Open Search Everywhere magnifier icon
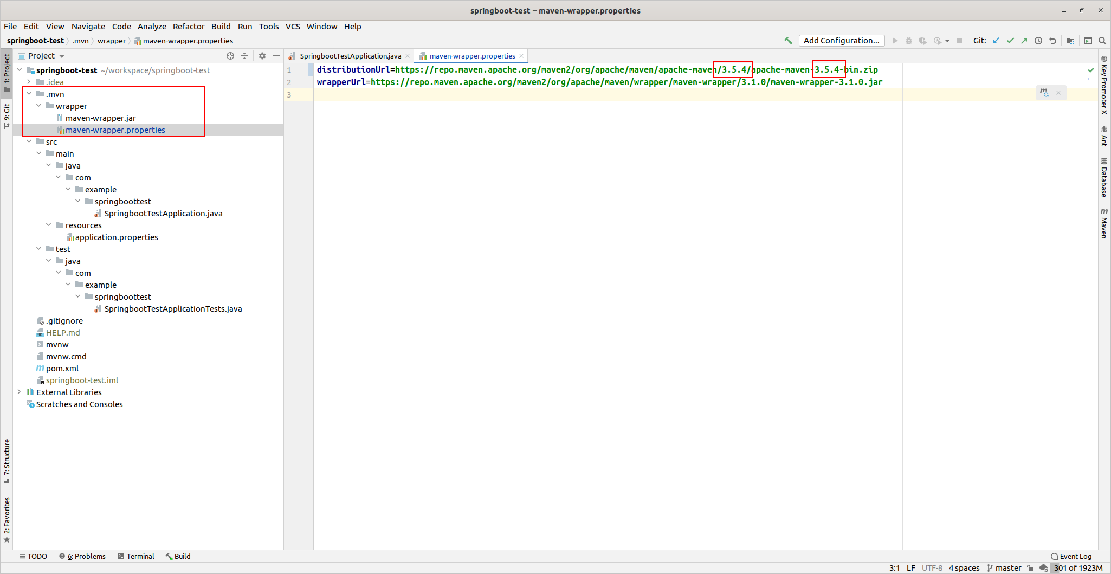1111x574 pixels. (x=1102, y=41)
